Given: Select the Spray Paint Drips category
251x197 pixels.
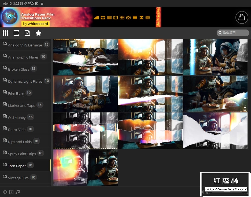Looking at the screenshot, I should pos(25,154).
